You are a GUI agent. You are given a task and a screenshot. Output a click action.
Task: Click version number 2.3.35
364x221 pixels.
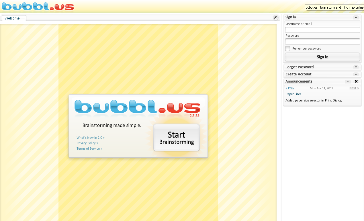pyautogui.click(x=194, y=116)
